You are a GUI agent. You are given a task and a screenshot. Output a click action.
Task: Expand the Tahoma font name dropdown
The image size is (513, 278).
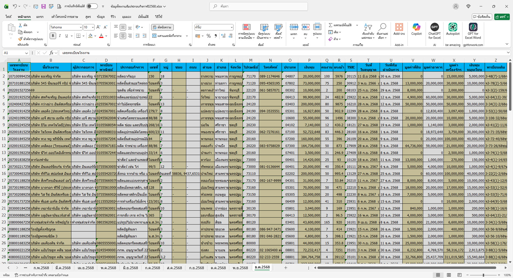click(80, 27)
